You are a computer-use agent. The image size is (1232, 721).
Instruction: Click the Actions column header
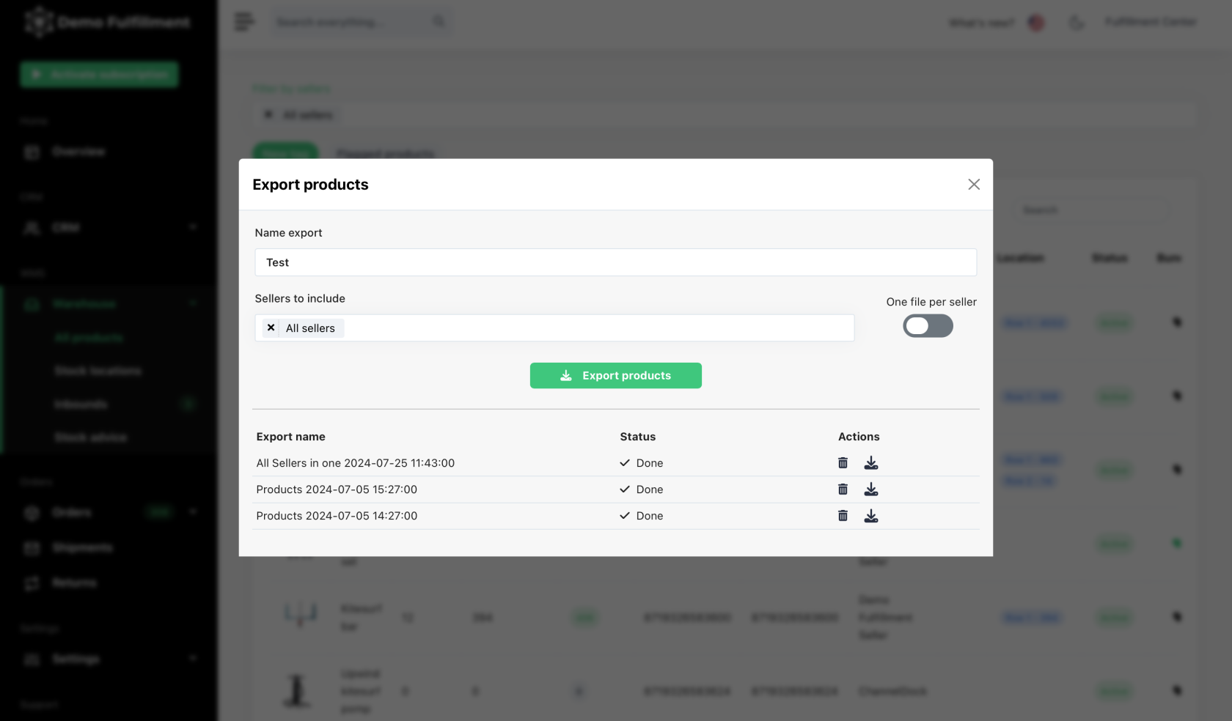coord(859,437)
